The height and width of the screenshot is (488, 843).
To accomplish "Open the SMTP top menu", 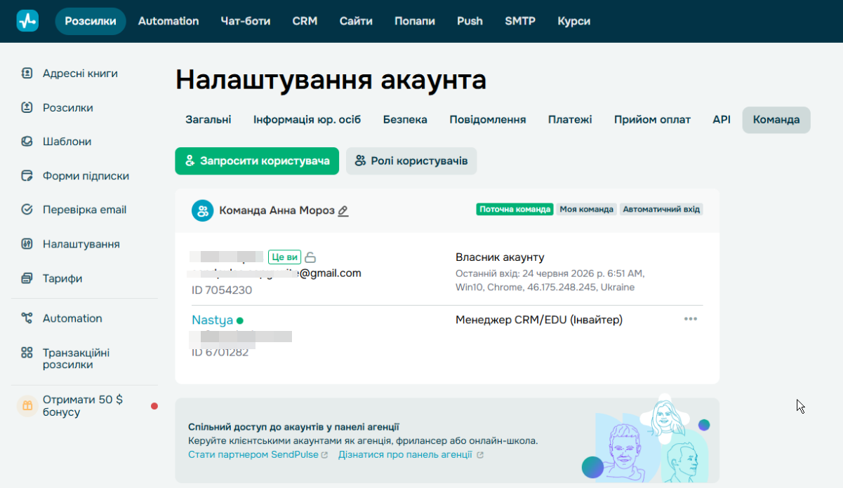I will 520,21.
